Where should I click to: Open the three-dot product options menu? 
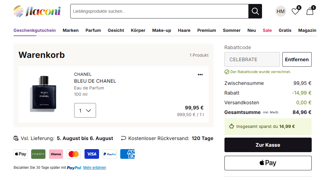pos(200,75)
